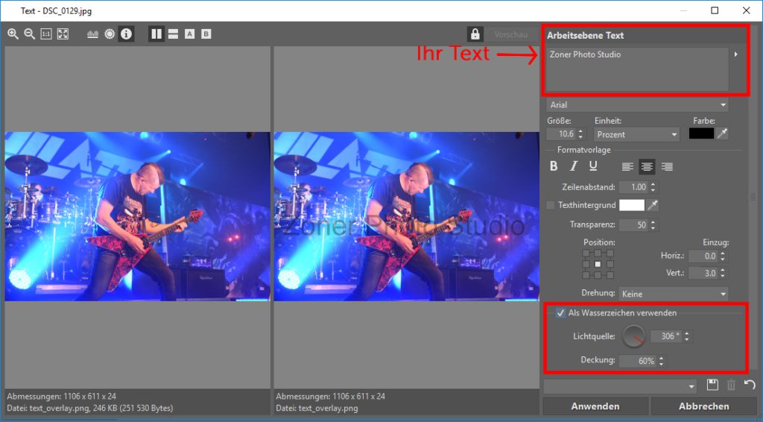Adjust Transparenz using spinner arrows
The image size is (763, 422).
coord(653,225)
